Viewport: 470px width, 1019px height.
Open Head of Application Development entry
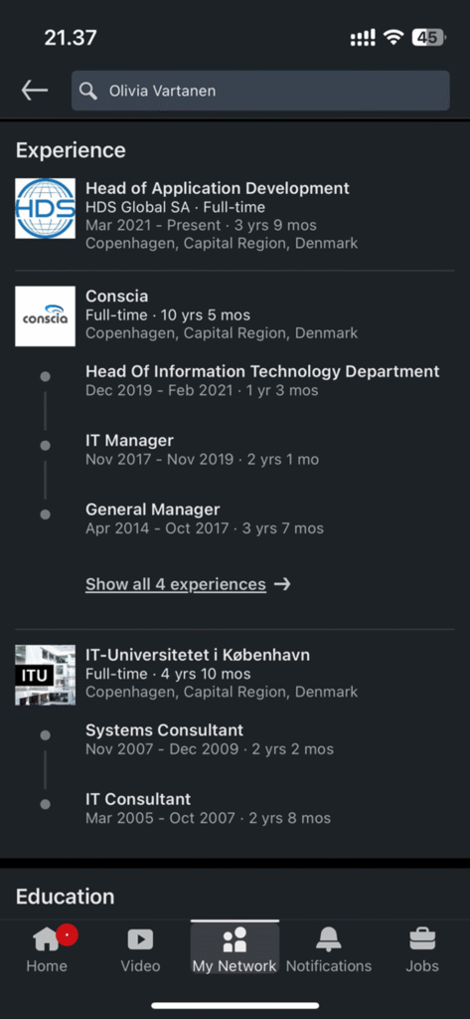[x=218, y=188]
